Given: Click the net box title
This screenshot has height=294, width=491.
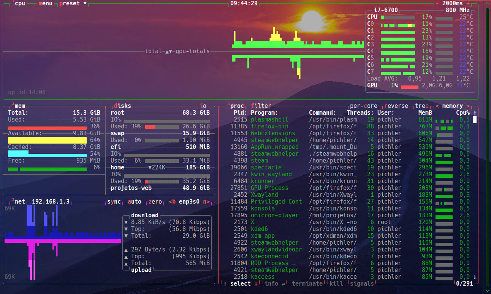Looking at the screenshot, I should click(x=20, y=202).
